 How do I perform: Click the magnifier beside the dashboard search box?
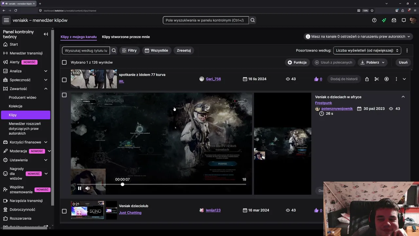click(x=253, y=20)
